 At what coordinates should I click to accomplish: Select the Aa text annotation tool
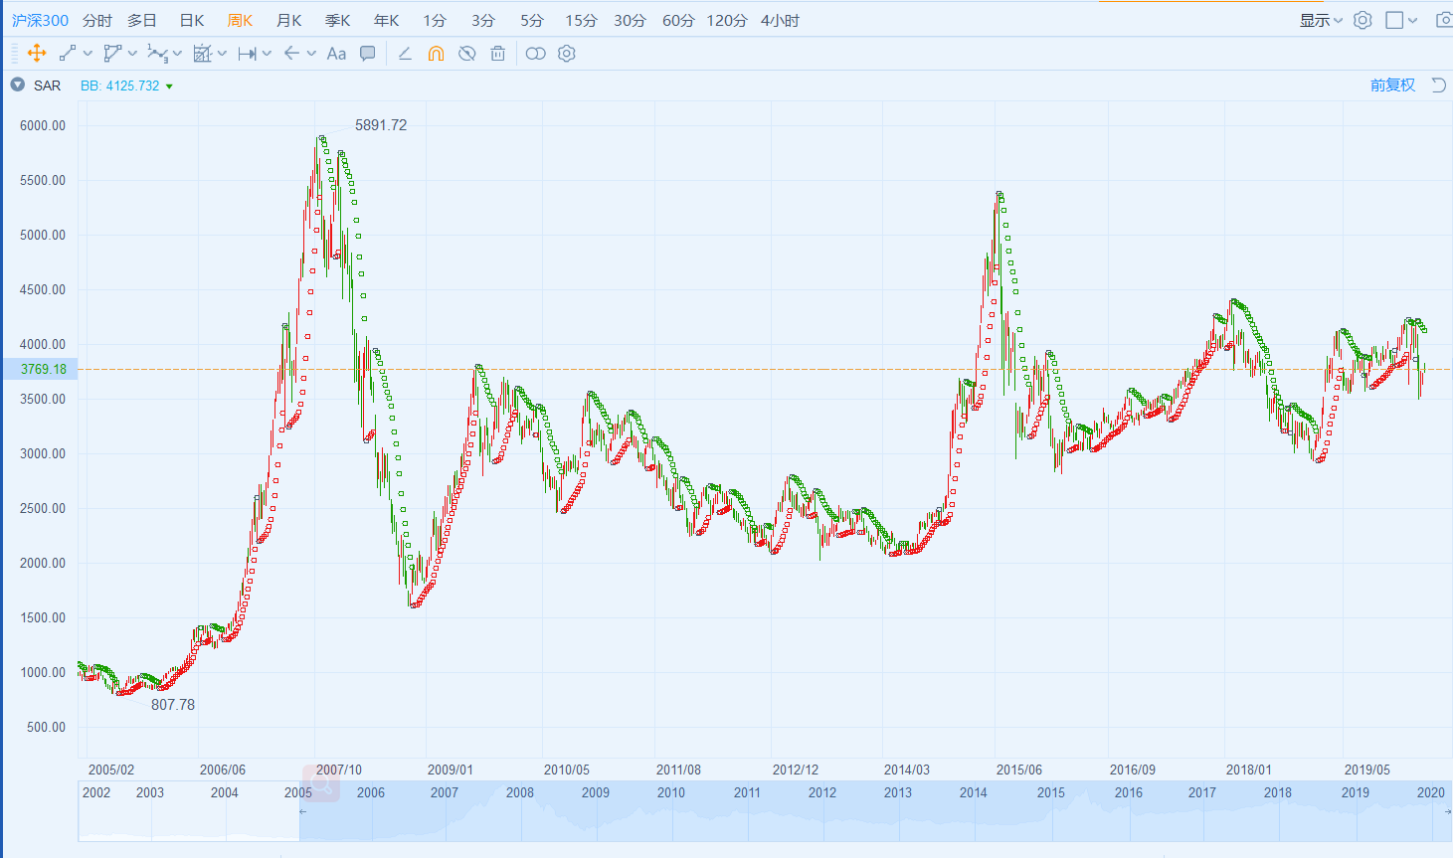[x=336, y=54]
